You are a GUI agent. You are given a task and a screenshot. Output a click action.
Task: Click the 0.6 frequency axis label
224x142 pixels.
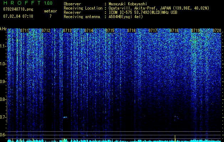click(3, 135)
